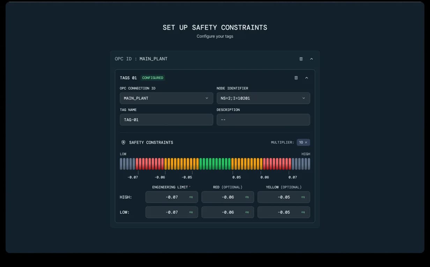
Task: Click the TAGS 01 heading
Action: [x=128, y=78]
